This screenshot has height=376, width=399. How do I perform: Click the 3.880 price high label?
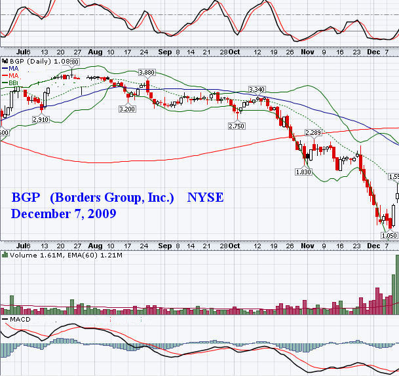pos(147,73)
